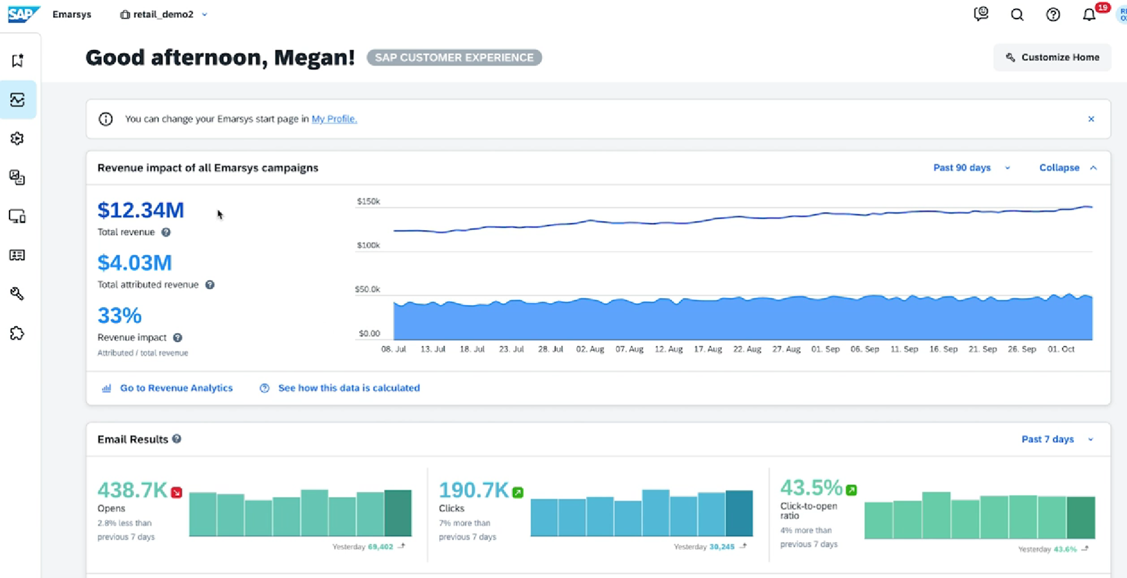Click the $4.03M attributed revenue value

134,263
